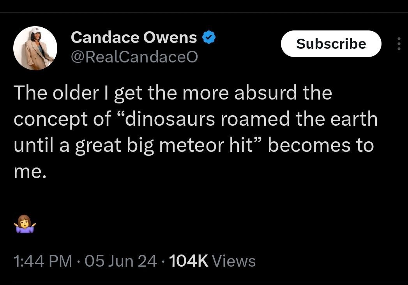Select the 05 Jun 24 date
This screenshot has height=285, width=408.
click(x=121, y=260)
